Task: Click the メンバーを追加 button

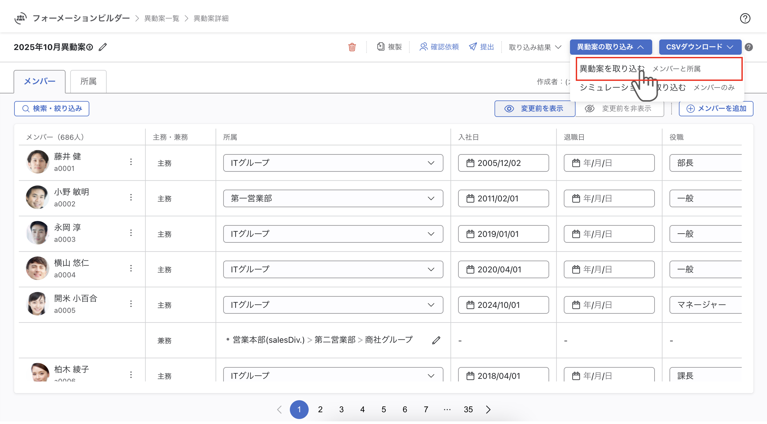Action: tap(716, 109)
